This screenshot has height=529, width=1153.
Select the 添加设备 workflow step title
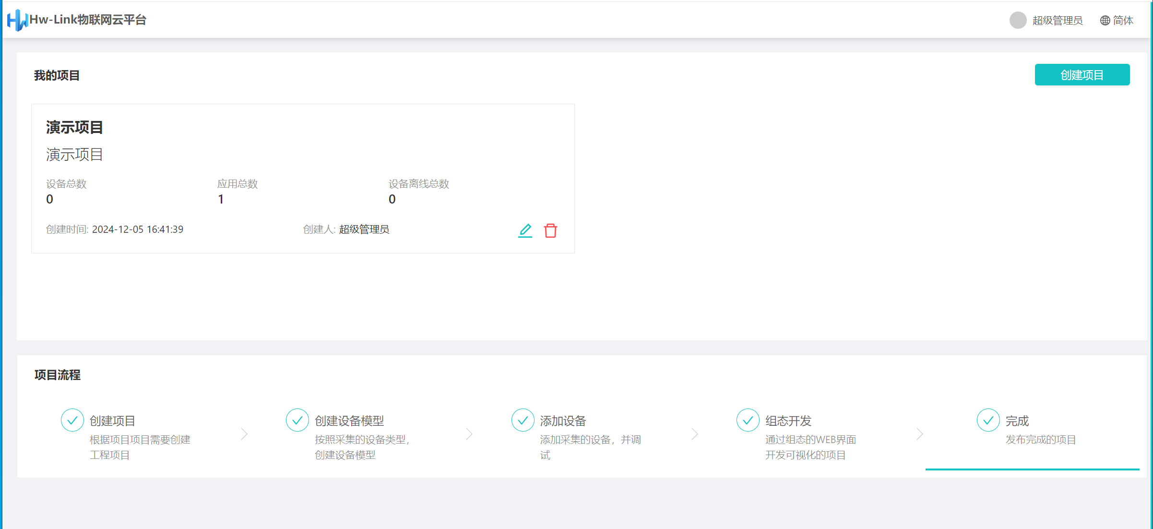[563, 421]
